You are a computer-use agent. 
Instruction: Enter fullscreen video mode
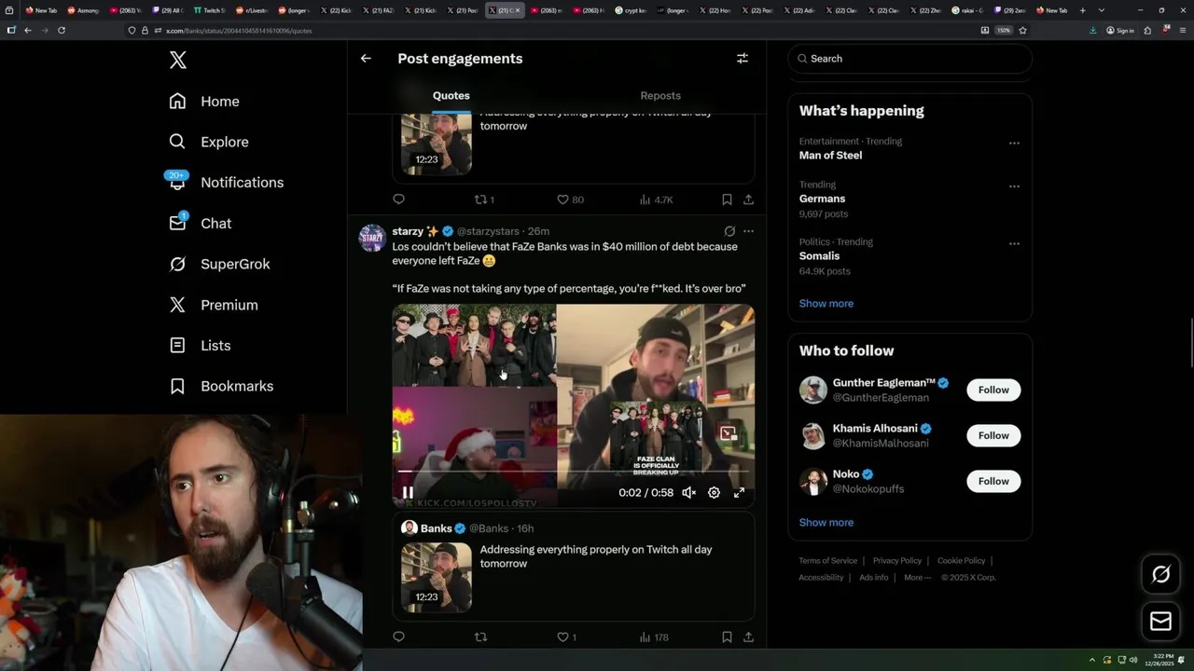coord(739,493)
